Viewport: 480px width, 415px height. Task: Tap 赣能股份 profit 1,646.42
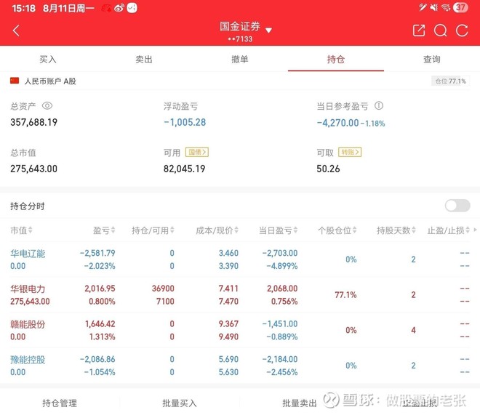point(100,323)
